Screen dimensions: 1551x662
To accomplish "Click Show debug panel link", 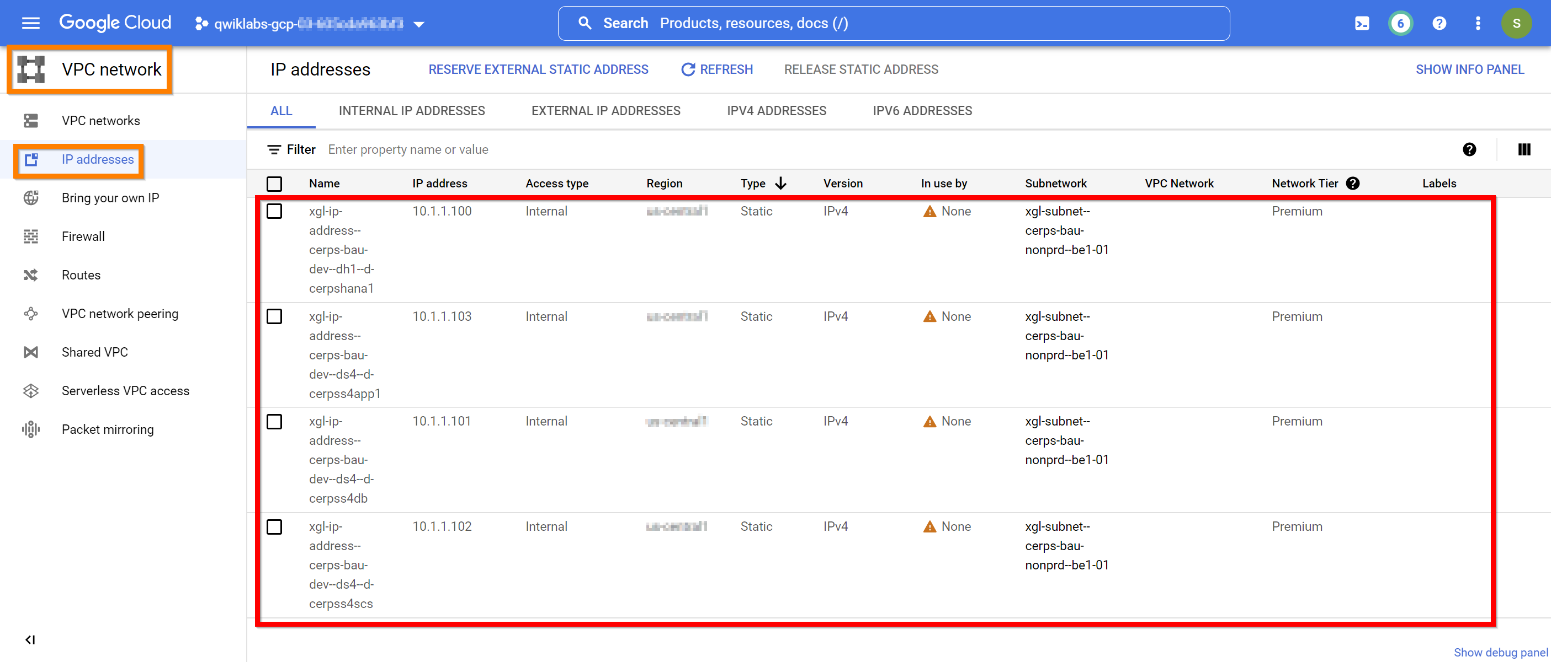I will [x=1500, y=653].
